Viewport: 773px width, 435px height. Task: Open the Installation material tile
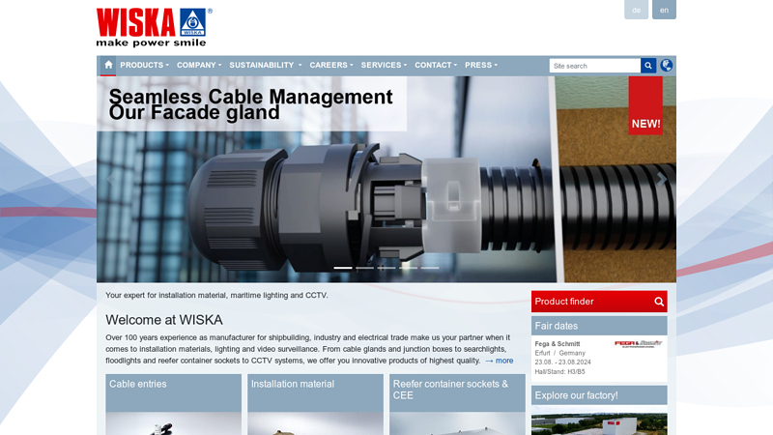click(316, 404)
